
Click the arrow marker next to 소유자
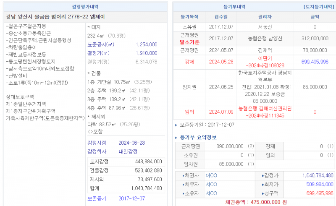point(183,193)
